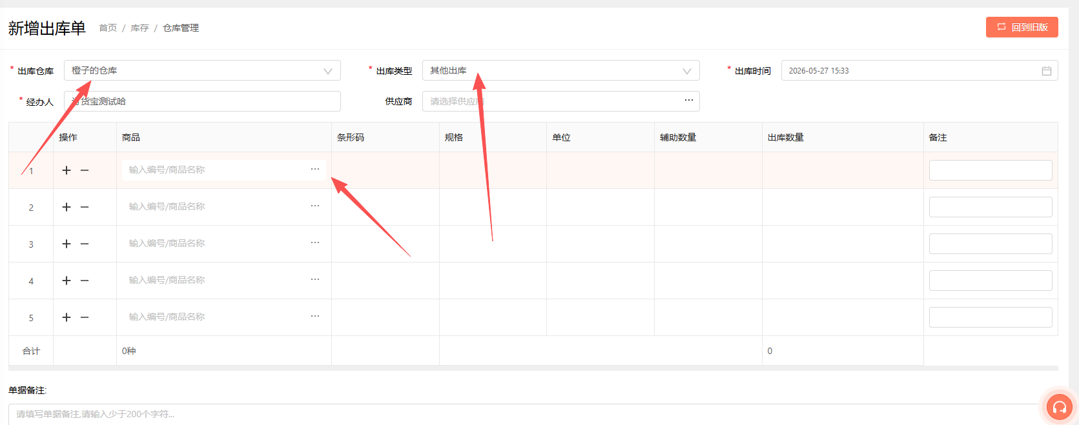The height and width of the screenshot is (425, 1079).
Task: Open product picker ellipsis in row 5
Action: click(x=315, y=316)
